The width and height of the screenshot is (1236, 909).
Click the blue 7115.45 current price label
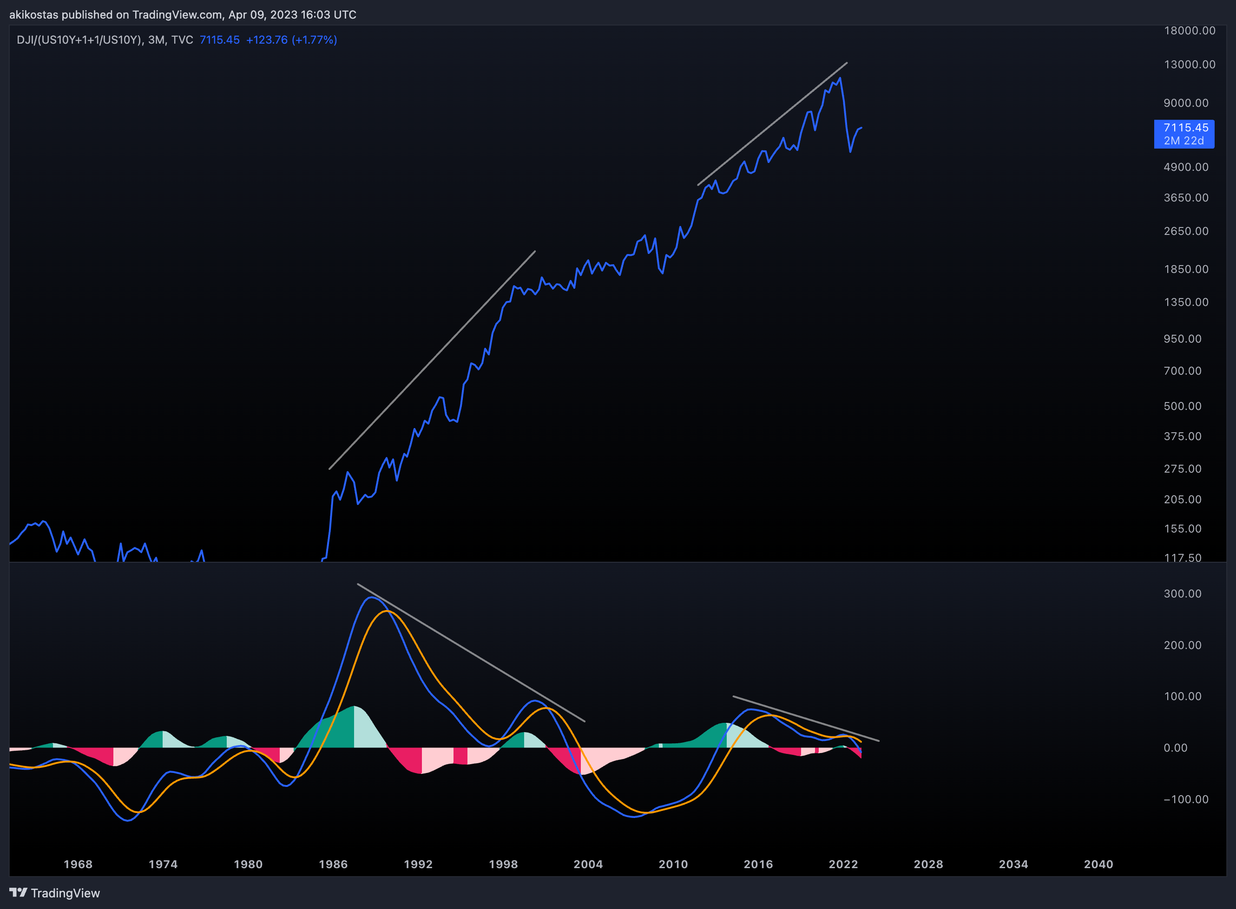[1186, 128]
